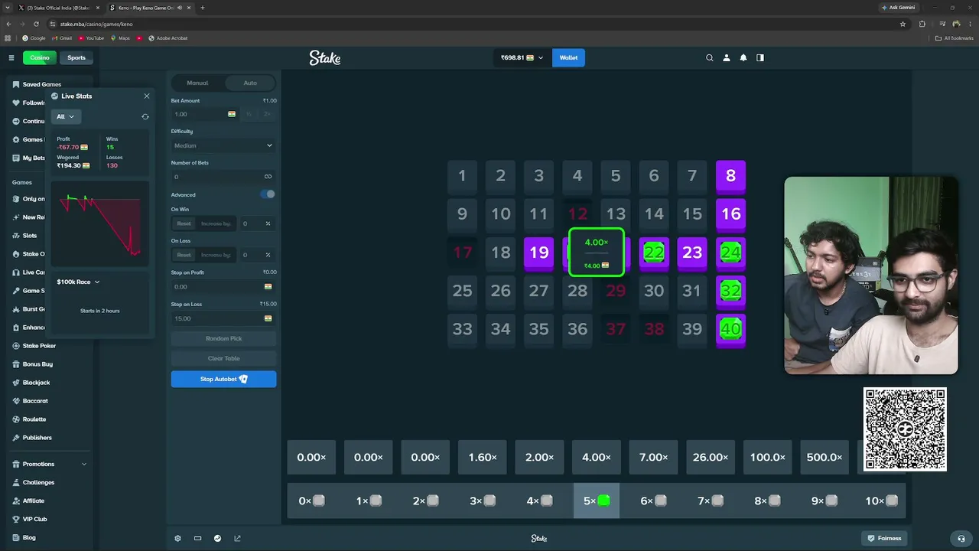Expand the Promotions sidebar section

51,464
